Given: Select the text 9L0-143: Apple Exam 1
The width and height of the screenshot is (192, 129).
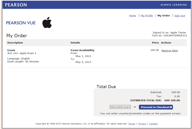Looking at the screenshot, I should 22,53.
